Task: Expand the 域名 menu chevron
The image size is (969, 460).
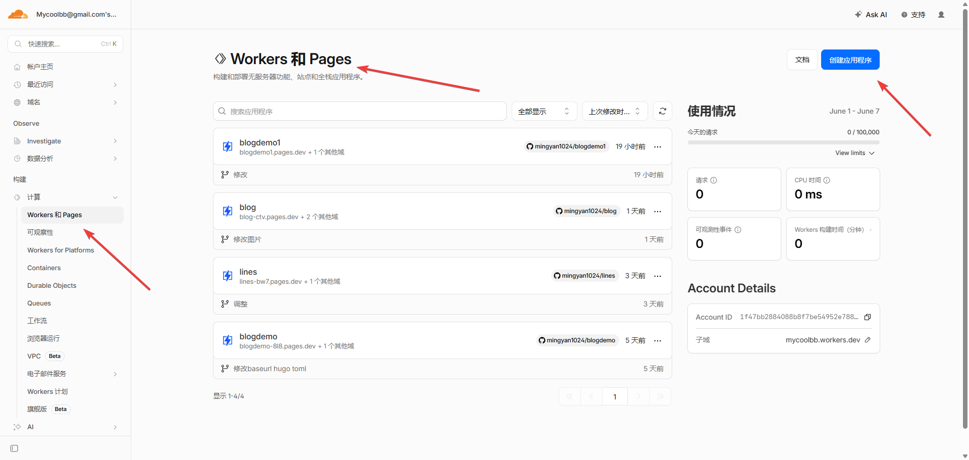Action: [x=115, y=102]
